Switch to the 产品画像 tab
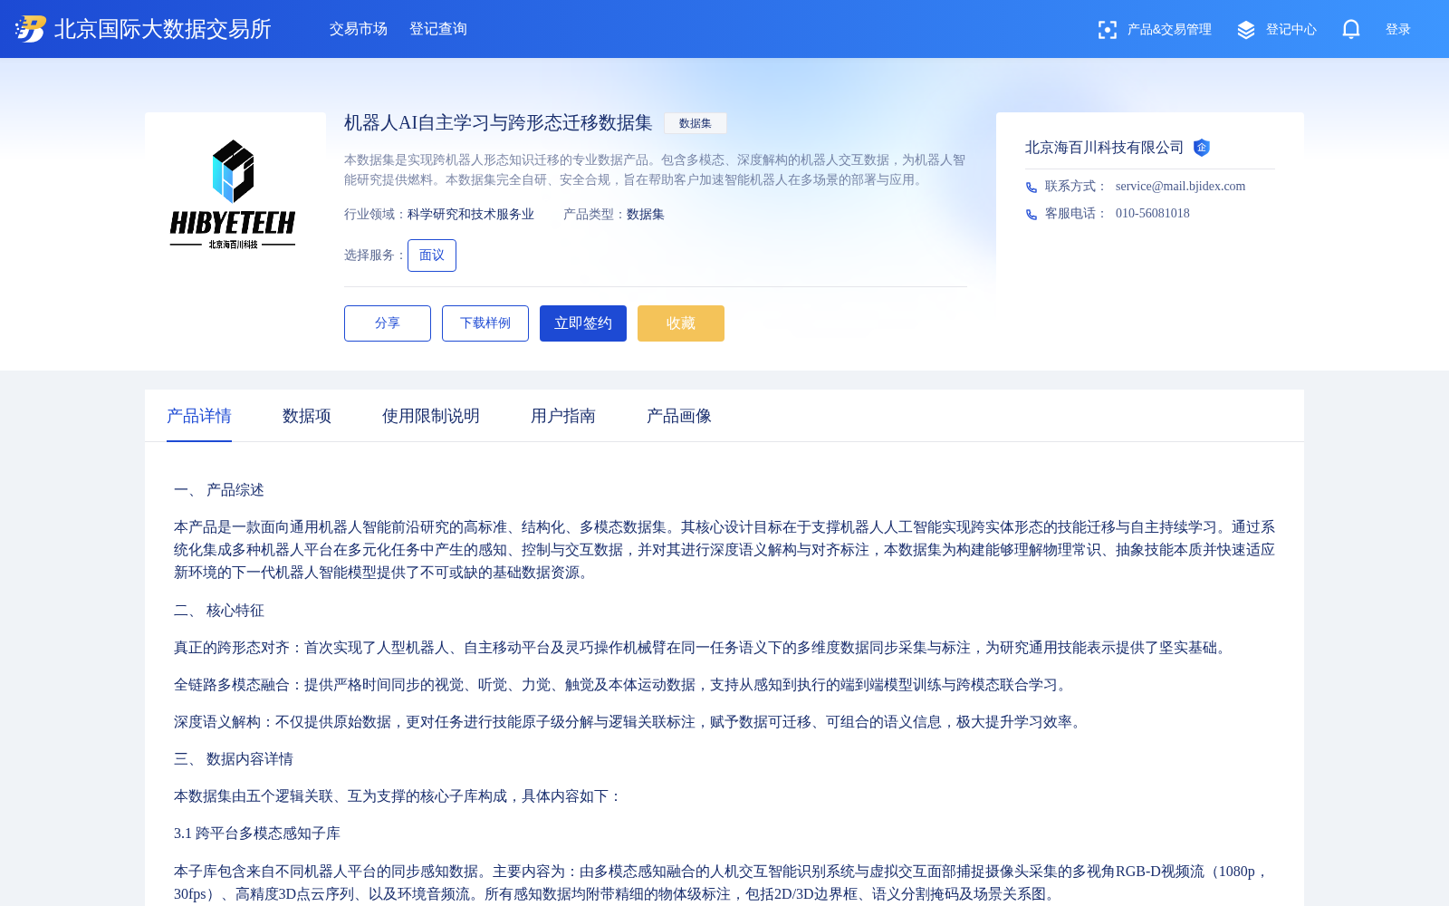This screenshot has height=906, width=1449. pos(679,416)
